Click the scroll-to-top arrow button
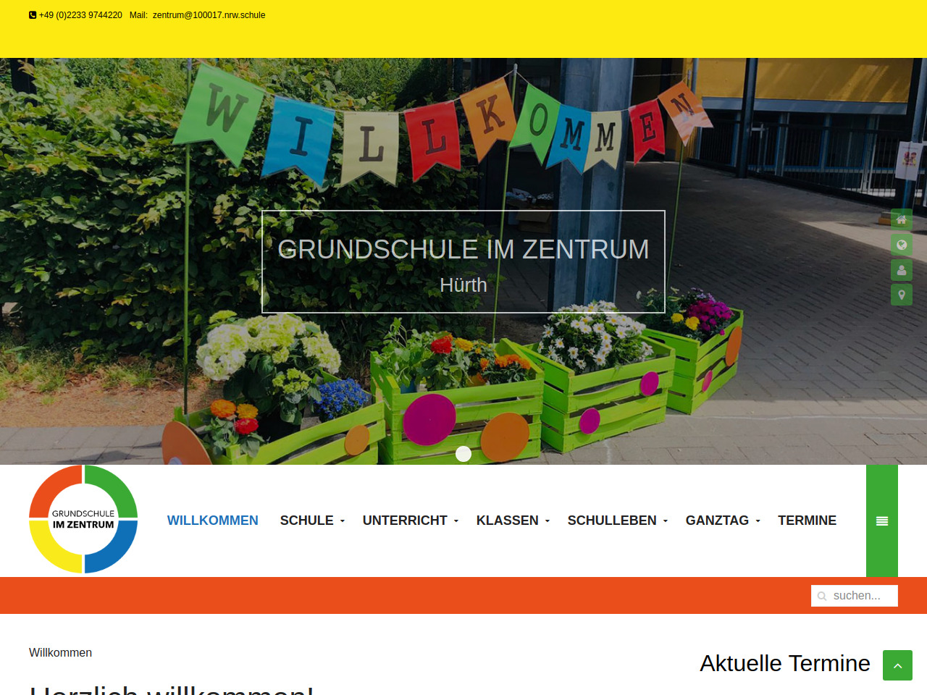 [x=897, y=665]
